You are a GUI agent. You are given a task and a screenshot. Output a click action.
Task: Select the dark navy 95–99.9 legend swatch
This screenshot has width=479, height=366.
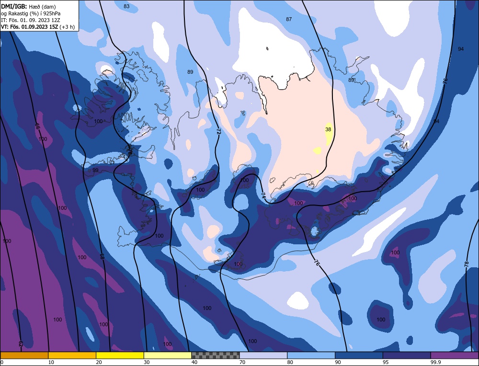pyautogui.click(x=407, y=355)
